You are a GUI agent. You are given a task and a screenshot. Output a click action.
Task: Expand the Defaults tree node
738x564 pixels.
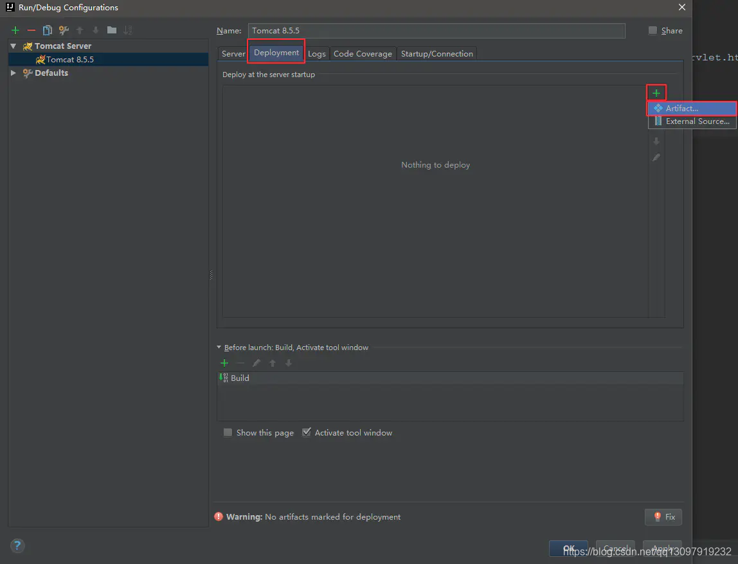click(13, 73)
